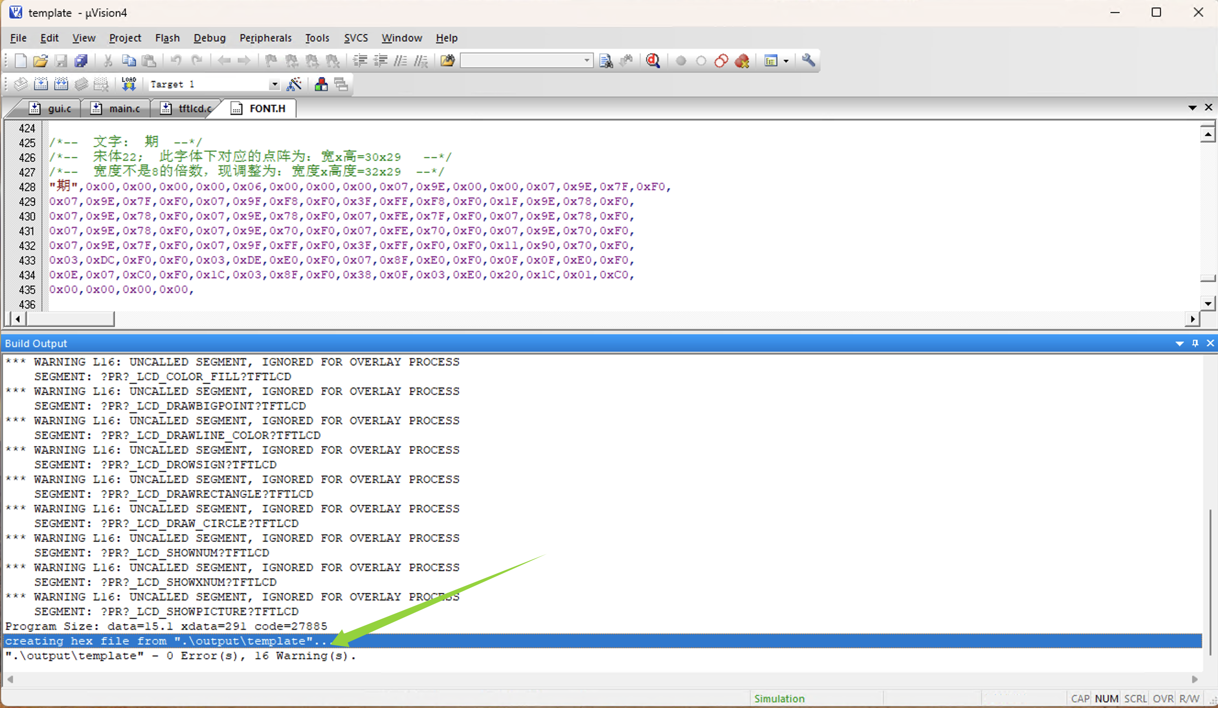Select the 0 Error(s), 16 Warning(s) line
1218x708 pixels.
coord(180,656)
